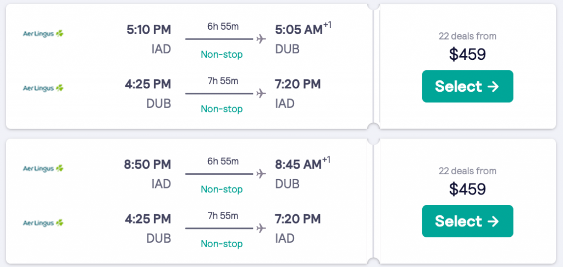Image resolution: width=563 pixels, height=267 pixels.
Task: Click the $459 price on the first card
Action: [467, 54]
